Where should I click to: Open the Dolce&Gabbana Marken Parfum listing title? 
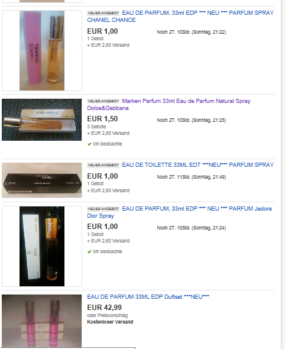click(169, 104)
